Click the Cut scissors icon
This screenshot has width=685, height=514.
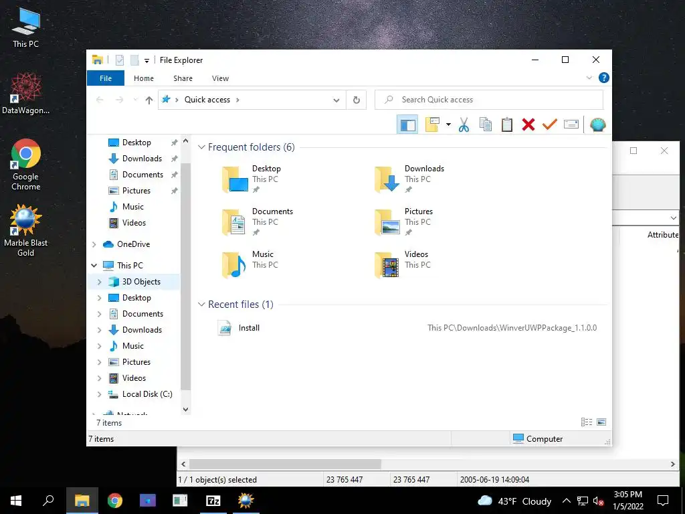point(464,125)
